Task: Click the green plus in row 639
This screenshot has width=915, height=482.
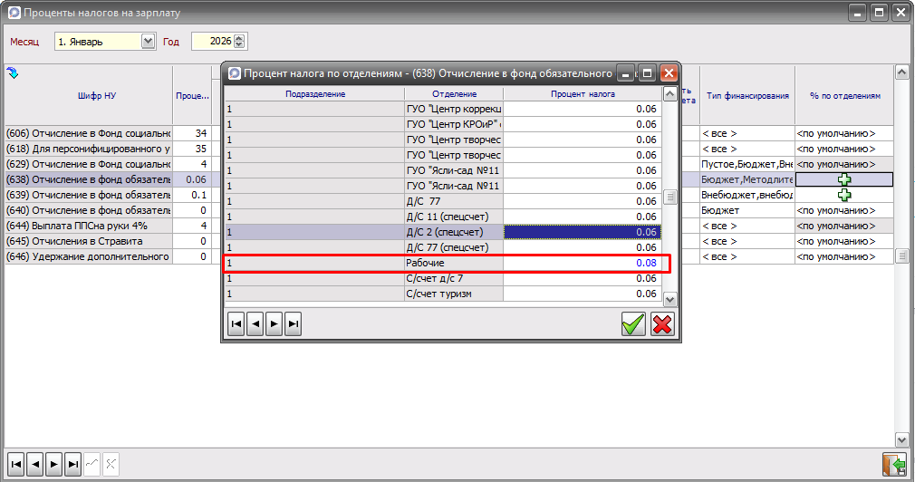Action: (844, 195)
